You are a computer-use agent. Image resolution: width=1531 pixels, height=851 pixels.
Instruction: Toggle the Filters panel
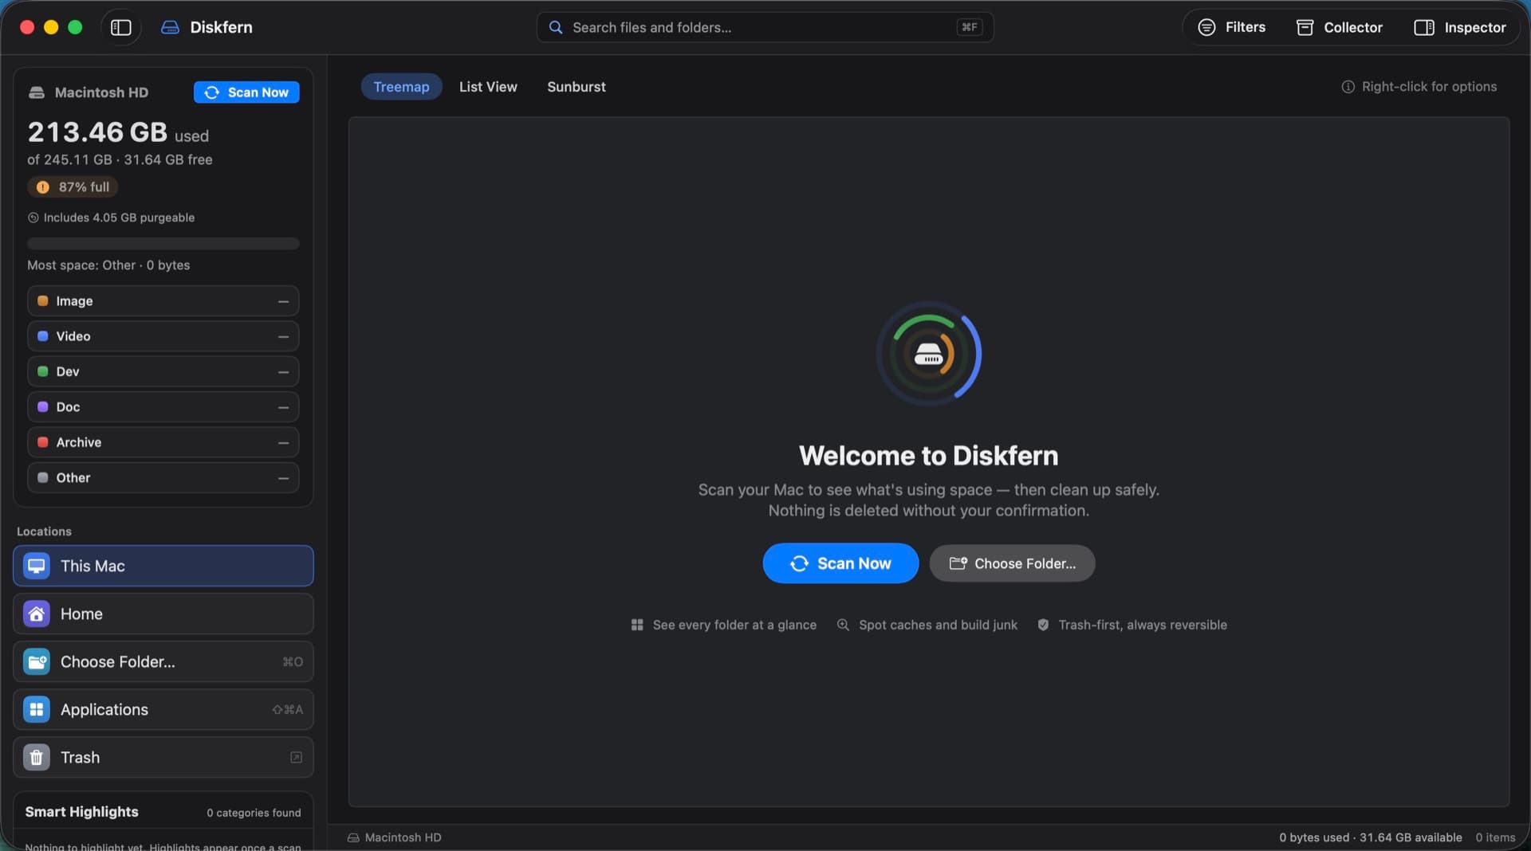pyautogui.click(x=1232, y=27)
